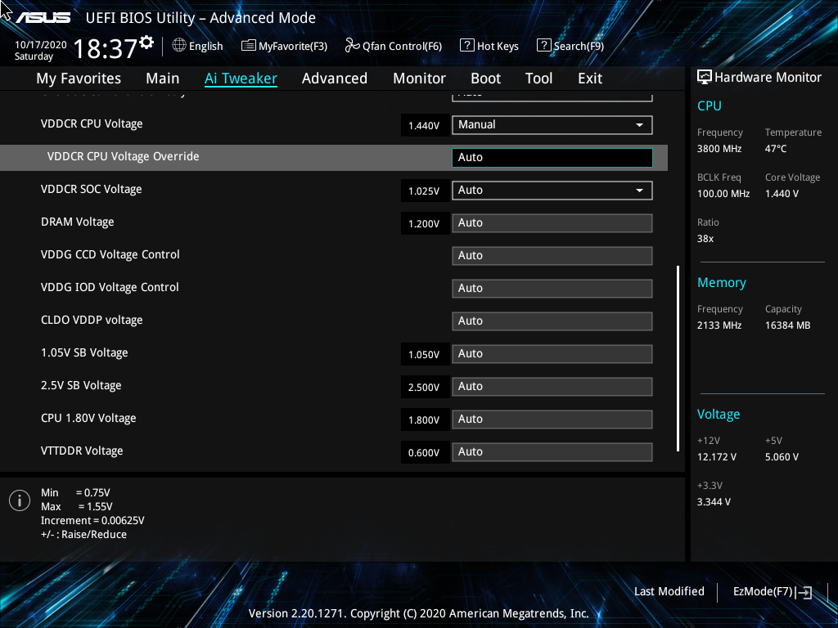Click the MyFavorite list icon
Image resolution: width=838 pixels, height=628 pixels.
(249, 46)
